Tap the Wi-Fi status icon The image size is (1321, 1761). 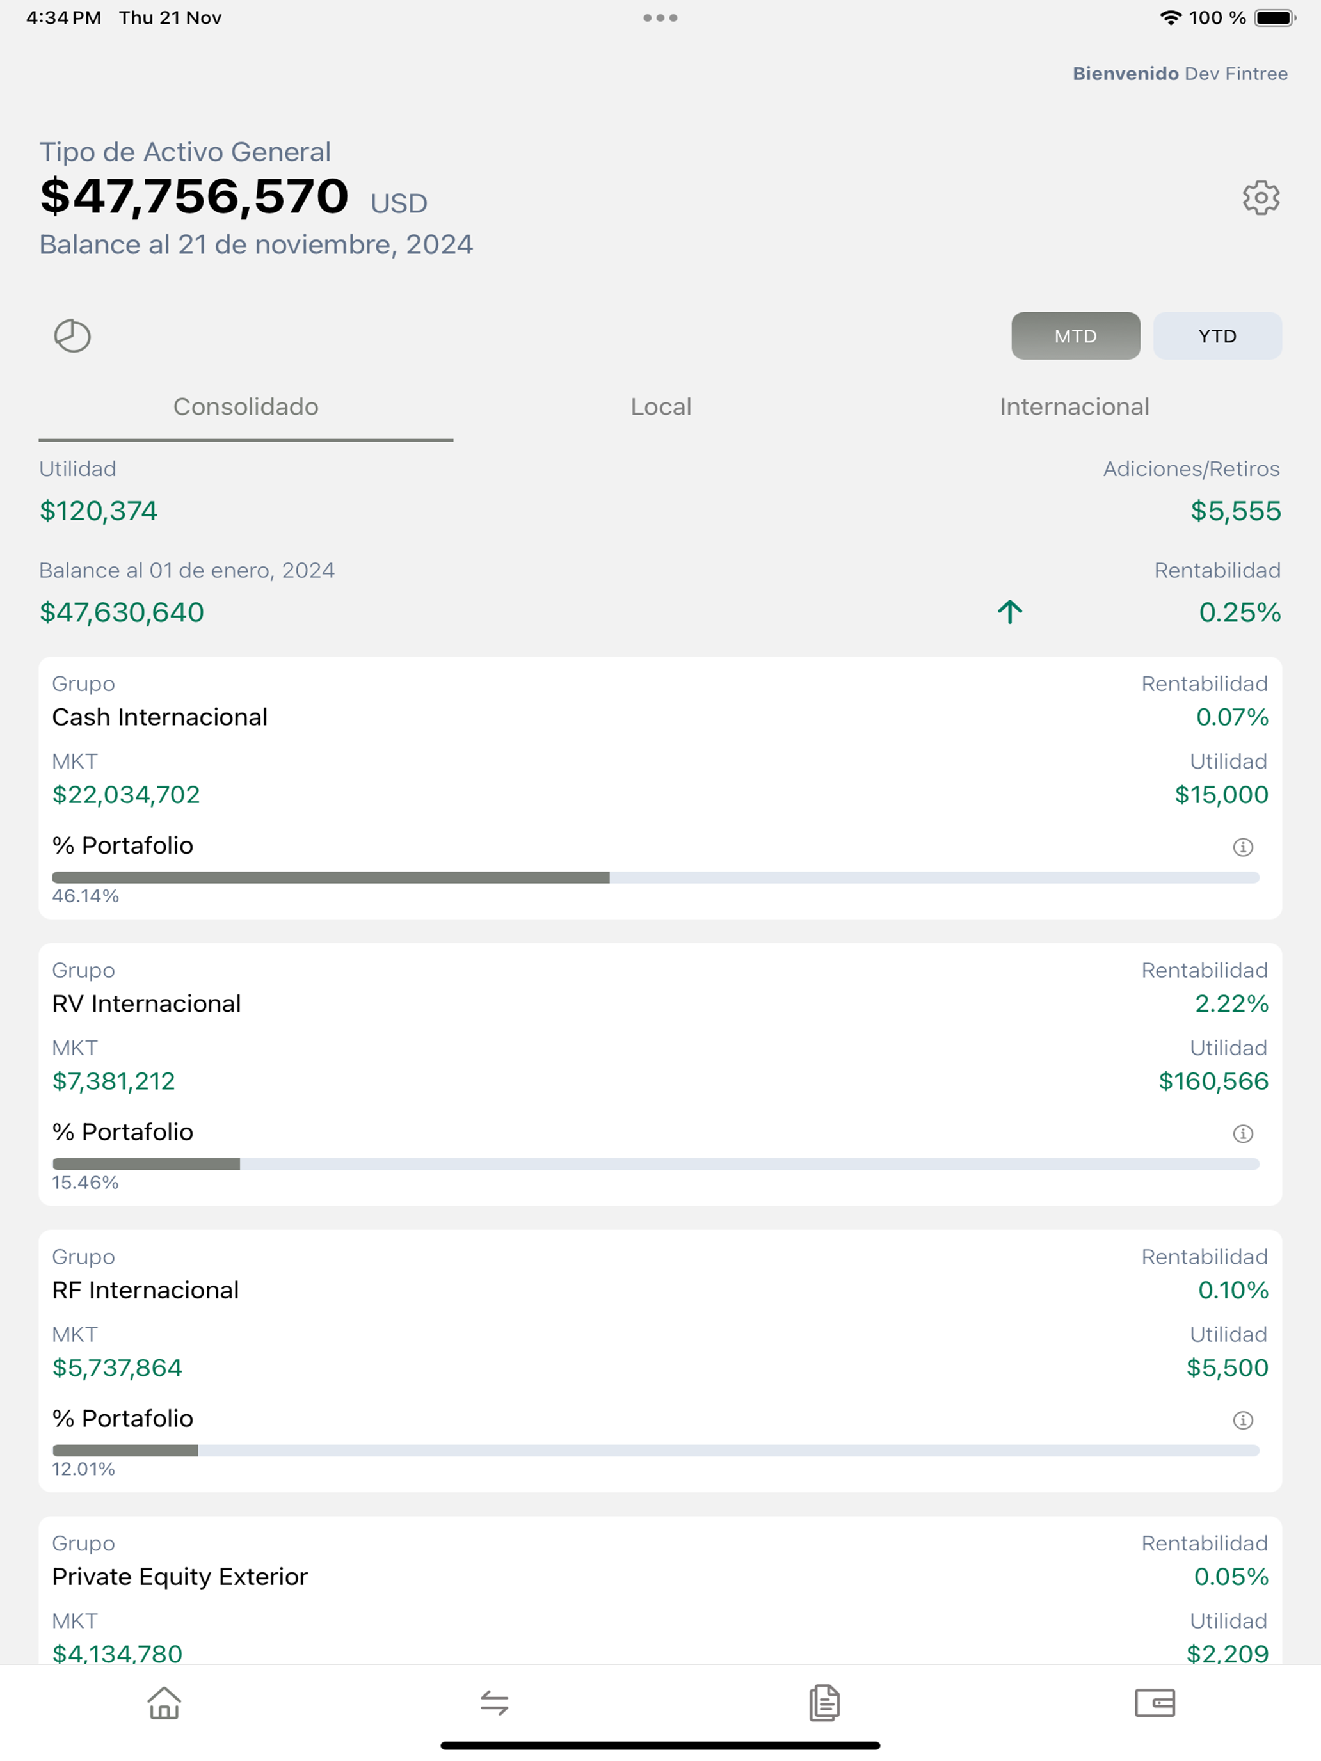pos(1170,17)
